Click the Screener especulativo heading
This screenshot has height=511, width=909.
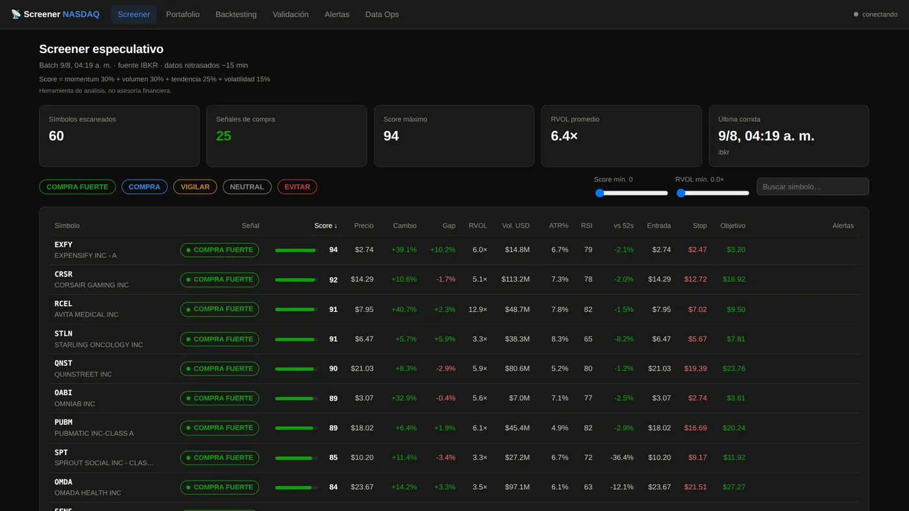point(101,49)
